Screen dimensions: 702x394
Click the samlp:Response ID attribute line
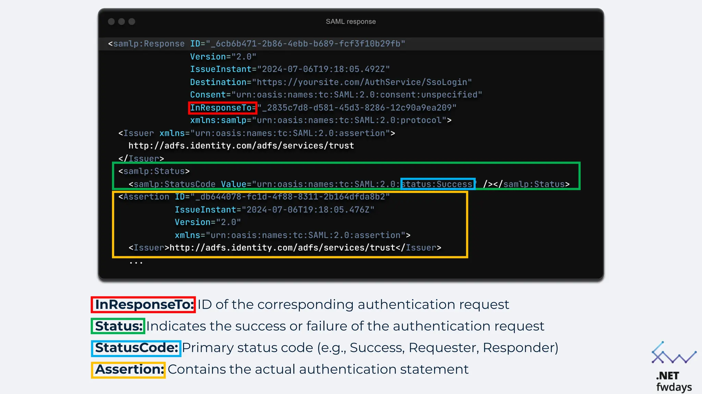[257, 44]
